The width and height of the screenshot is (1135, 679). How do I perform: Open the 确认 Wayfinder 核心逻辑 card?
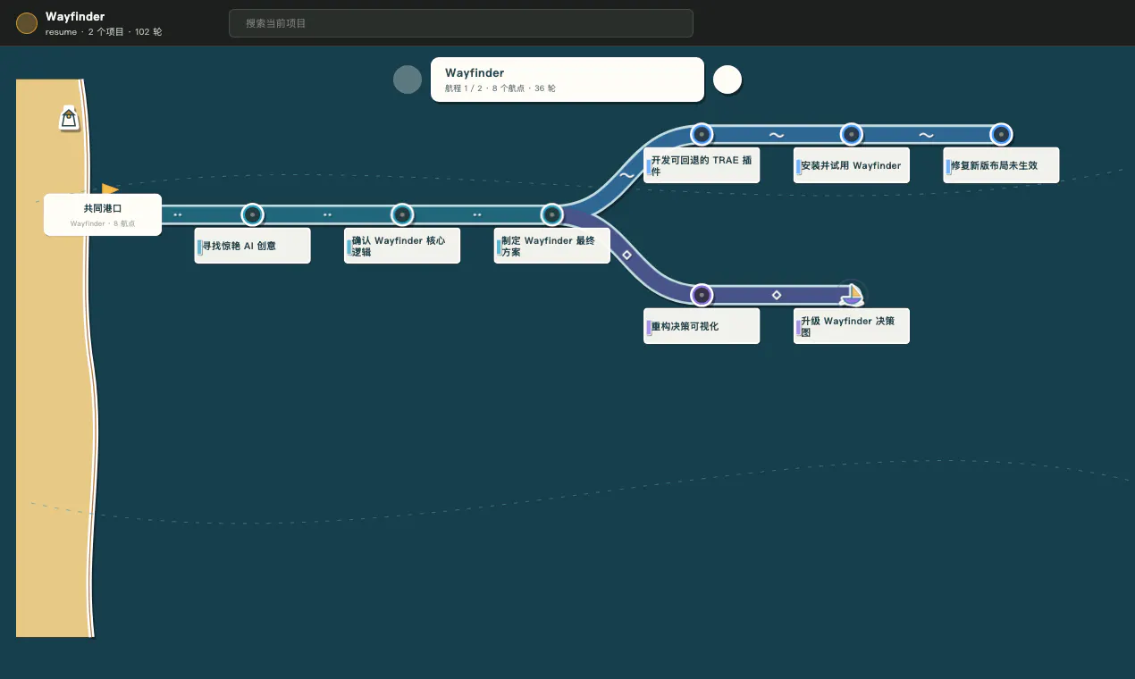click(403, 246)
